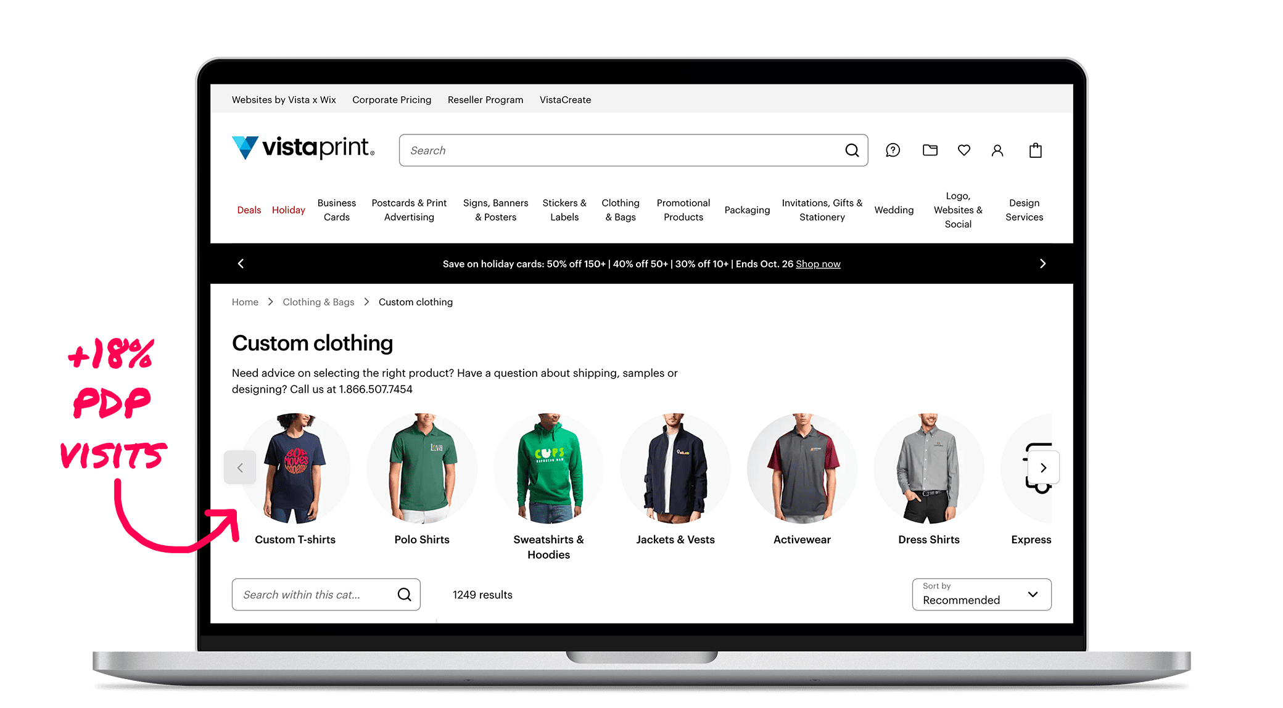1283x708 pixels.
Task: Click the main search magnifier icon
Action: pos(852,150)
